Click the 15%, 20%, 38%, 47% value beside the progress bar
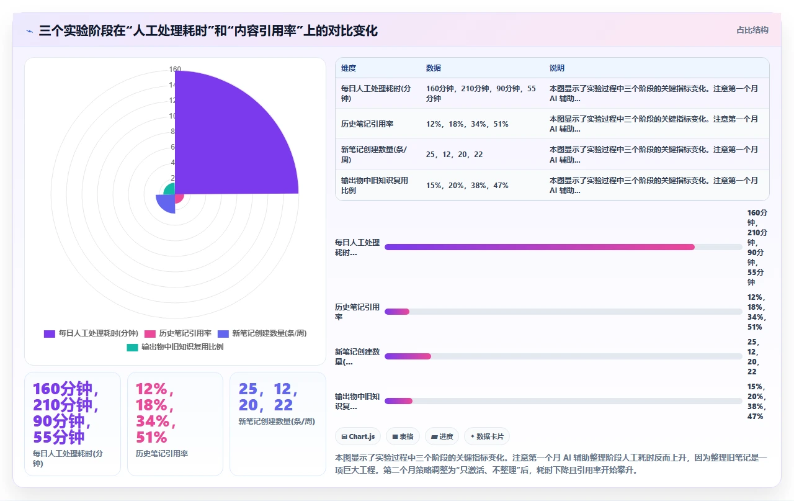 click(x=756, y=401)
